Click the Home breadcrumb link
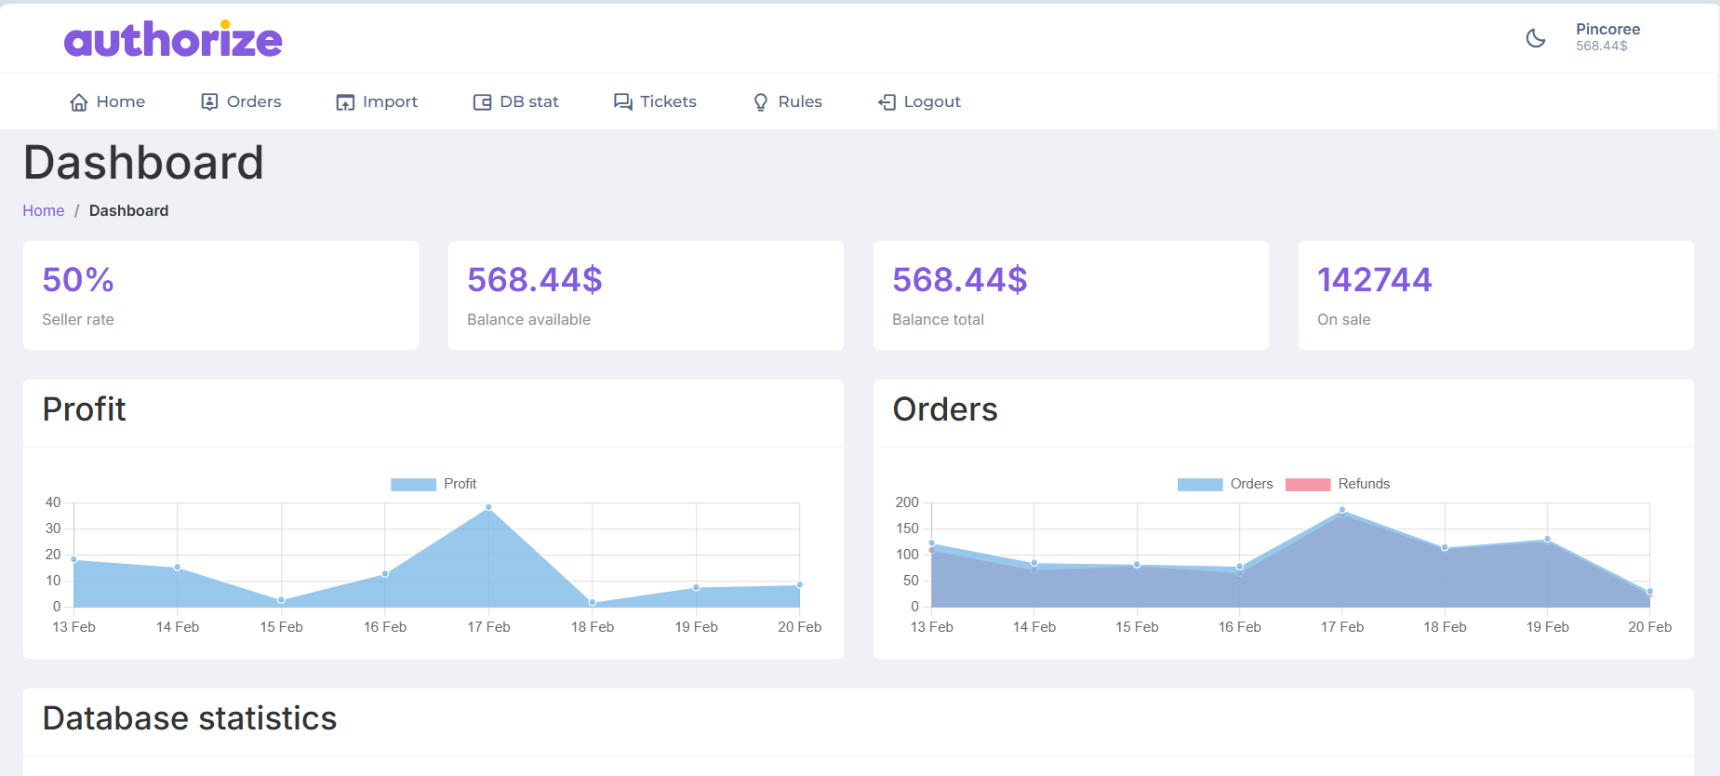 tap(44, 211)
